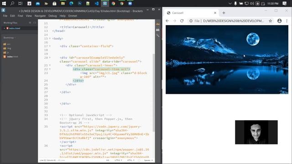The image size is (292, 164).
Task: Open the Extension Manager icon in Brackets sidebar
Action: coord(158,30)
